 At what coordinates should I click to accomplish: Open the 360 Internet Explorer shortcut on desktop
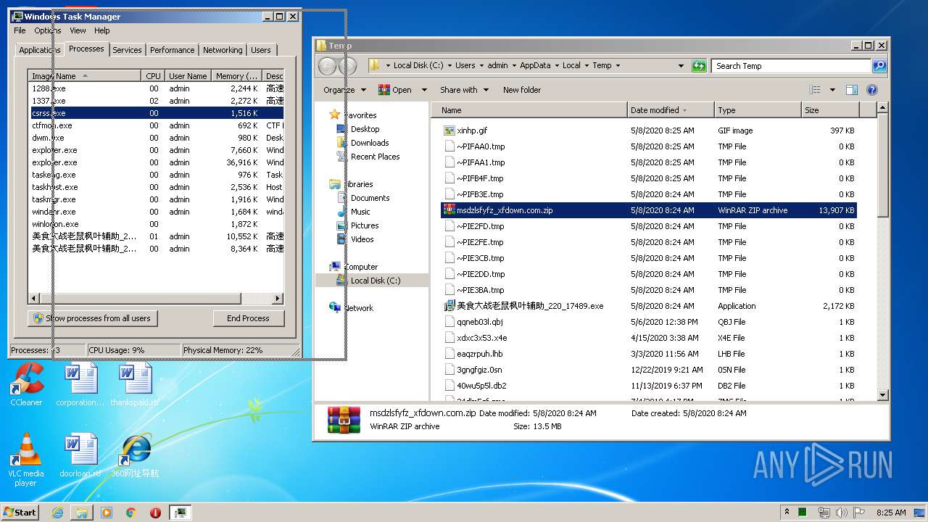(135, 456)
